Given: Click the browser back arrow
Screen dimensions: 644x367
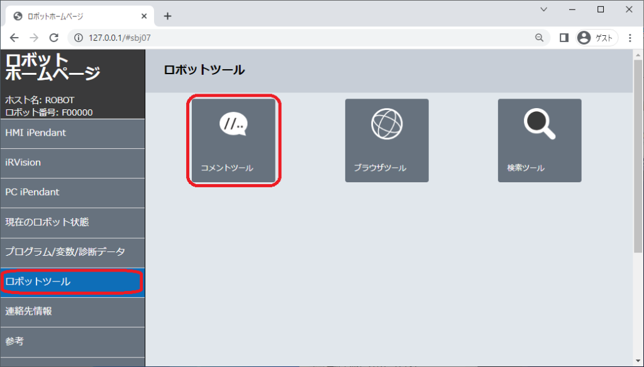Looking at the screenshot, I should (x=14, y=38).
